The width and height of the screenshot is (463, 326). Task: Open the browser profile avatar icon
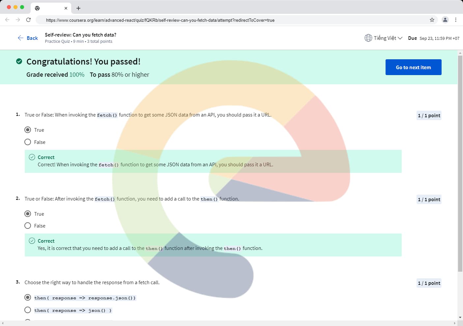445,20
